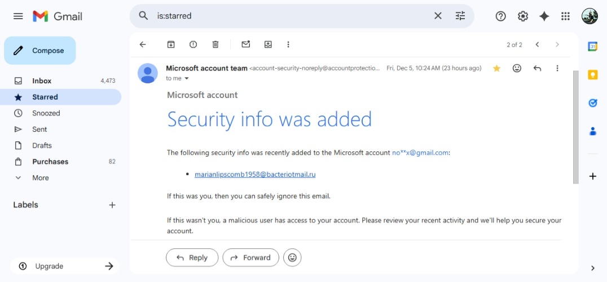Open Google Tasks side panel
The image size is (607, 282).
tap(593, 103)
